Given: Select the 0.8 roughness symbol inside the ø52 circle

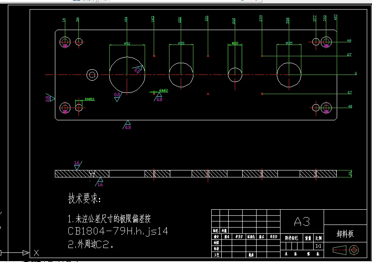Looking at the screenshot, I should [x=138, y=69].
